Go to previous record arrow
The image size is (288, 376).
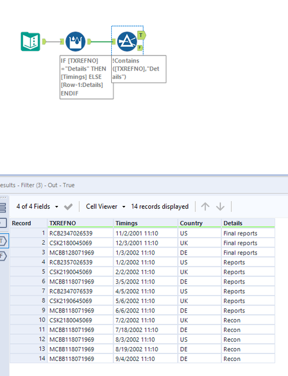pos(205,207)
